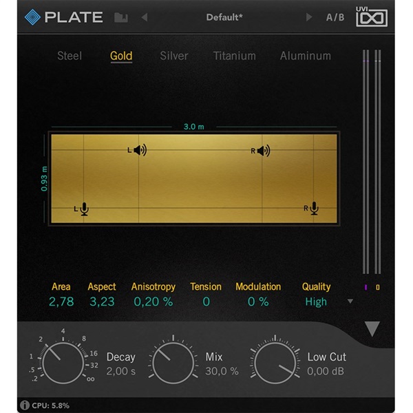Collapse panel with large down triangle
The height and width of the screenshot is (413, 413).
coord(372,329)
